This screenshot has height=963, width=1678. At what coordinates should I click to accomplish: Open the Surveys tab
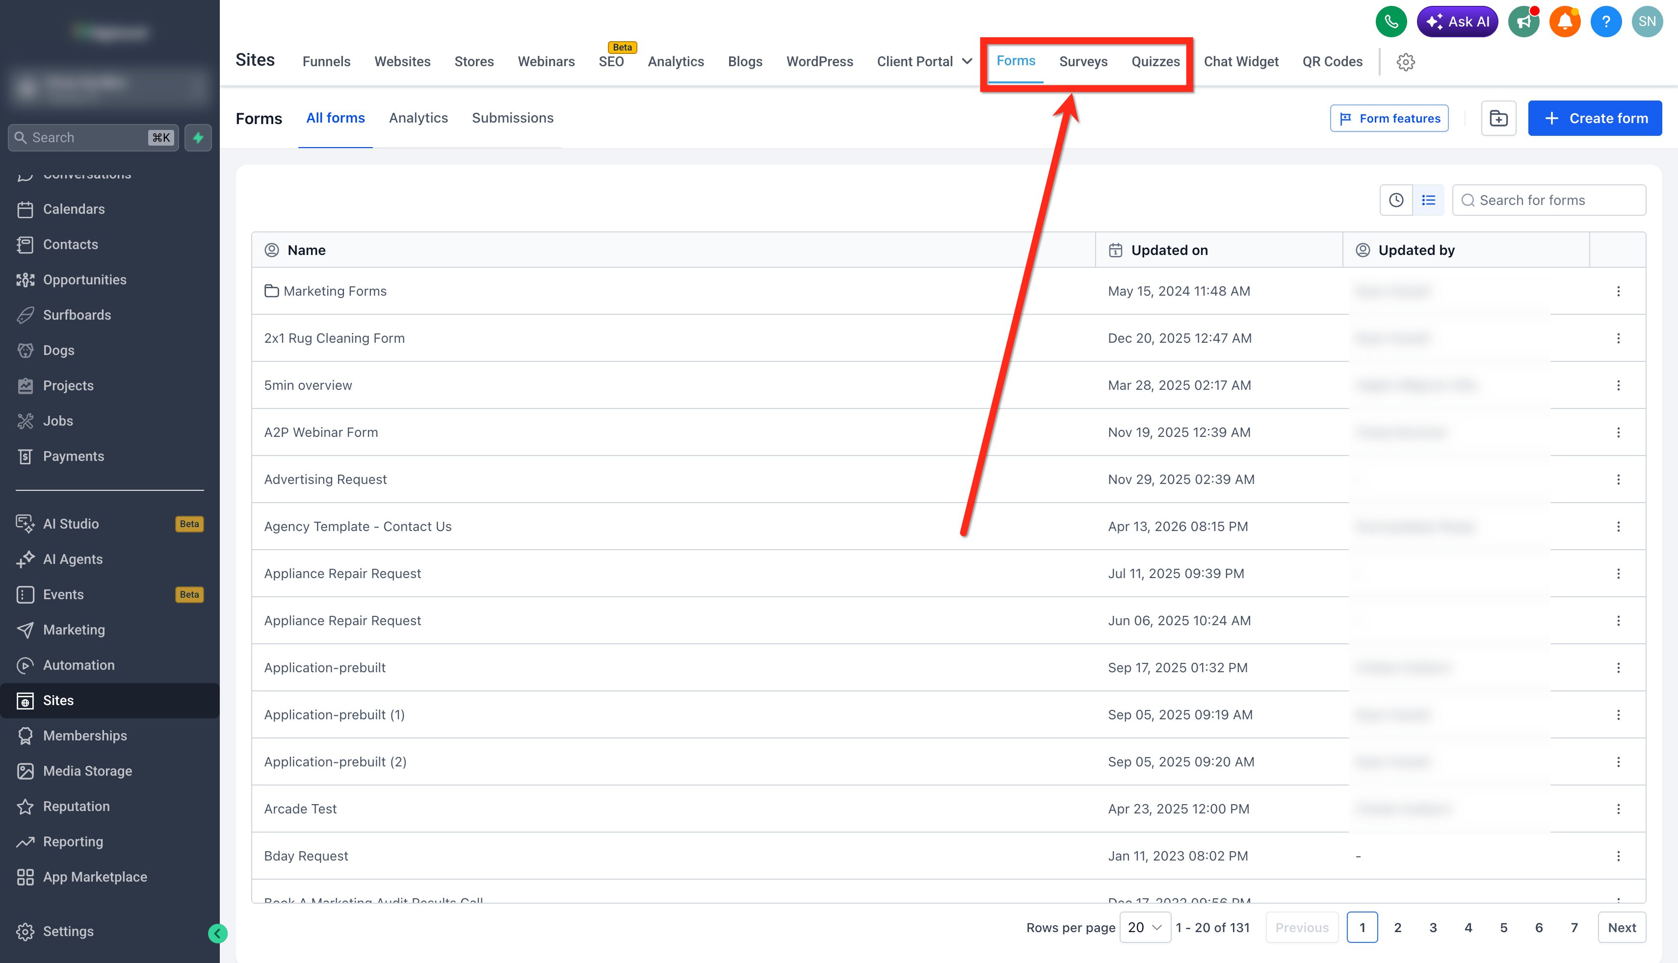pyautogui.click(x=1082, y=61)
